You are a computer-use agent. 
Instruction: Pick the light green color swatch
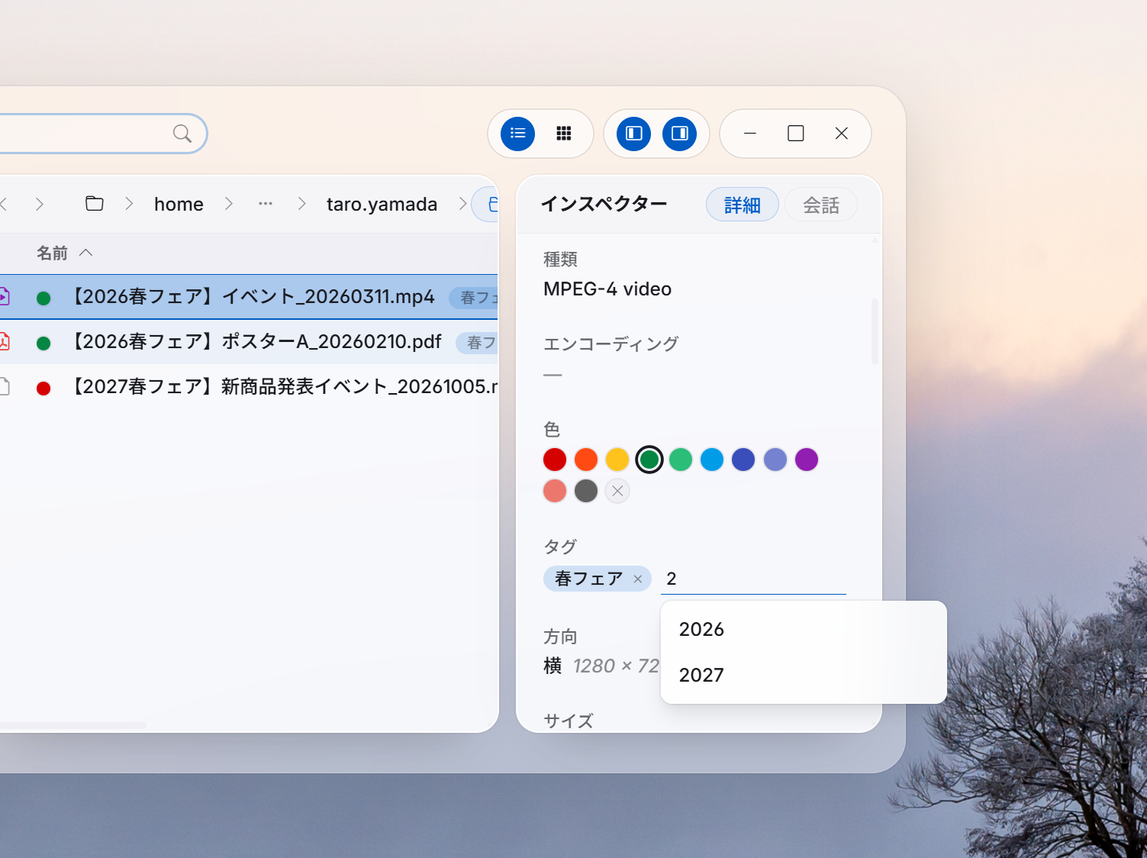[681, 460]
